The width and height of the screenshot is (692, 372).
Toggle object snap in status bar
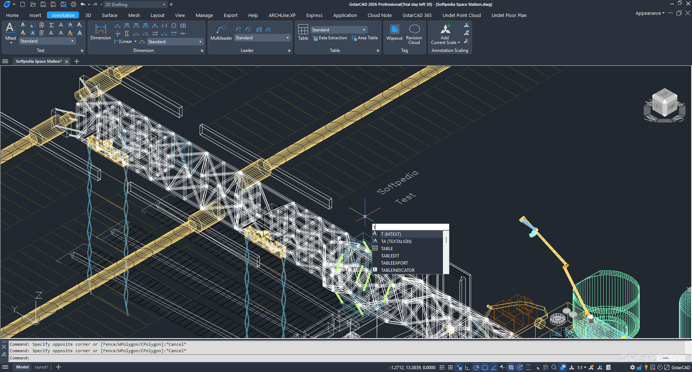coord(485,367)
